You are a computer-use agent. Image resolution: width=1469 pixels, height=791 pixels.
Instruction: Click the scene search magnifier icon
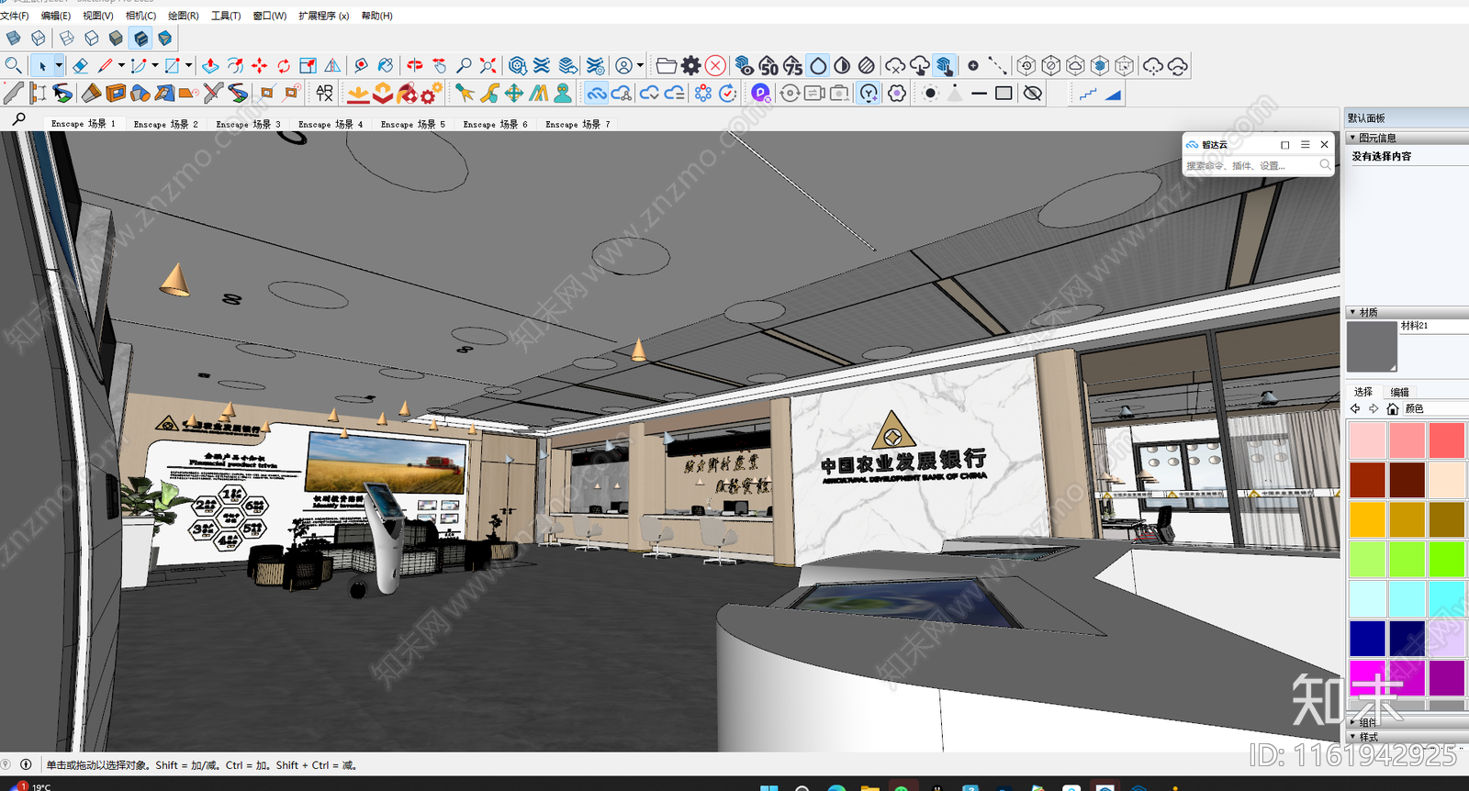(x=18, y=119)
